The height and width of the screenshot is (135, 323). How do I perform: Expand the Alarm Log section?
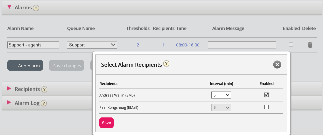coord(9,103)
